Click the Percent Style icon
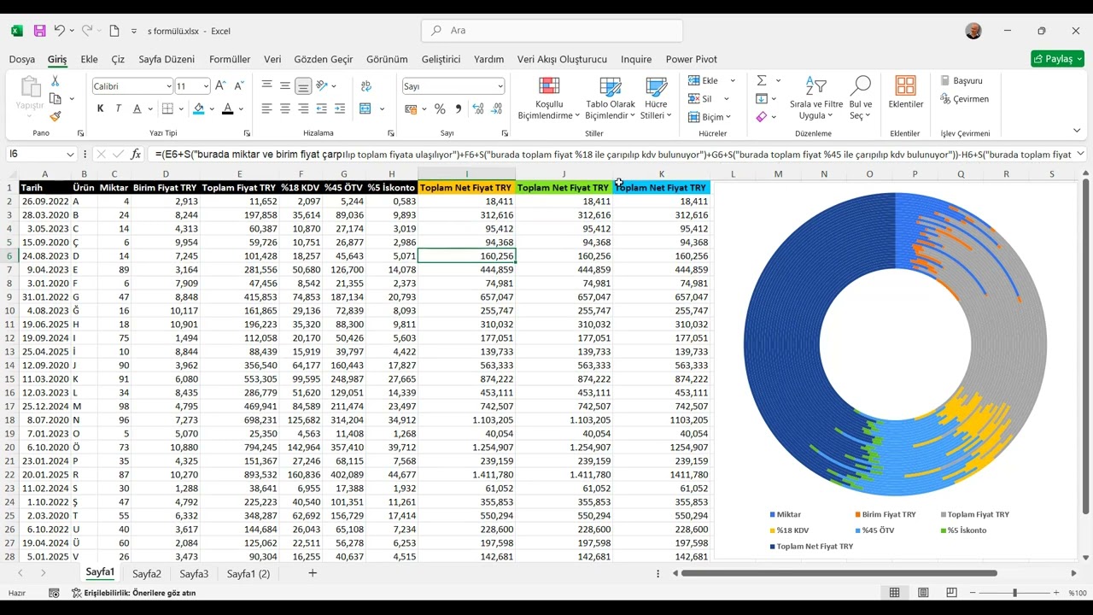 (440, 108)
